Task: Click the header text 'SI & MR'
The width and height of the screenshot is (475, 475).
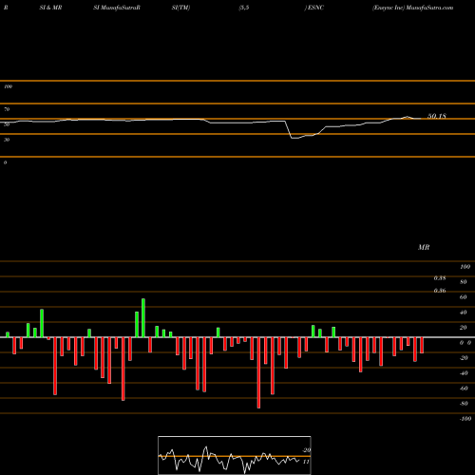Action: (x=50, y=8)
